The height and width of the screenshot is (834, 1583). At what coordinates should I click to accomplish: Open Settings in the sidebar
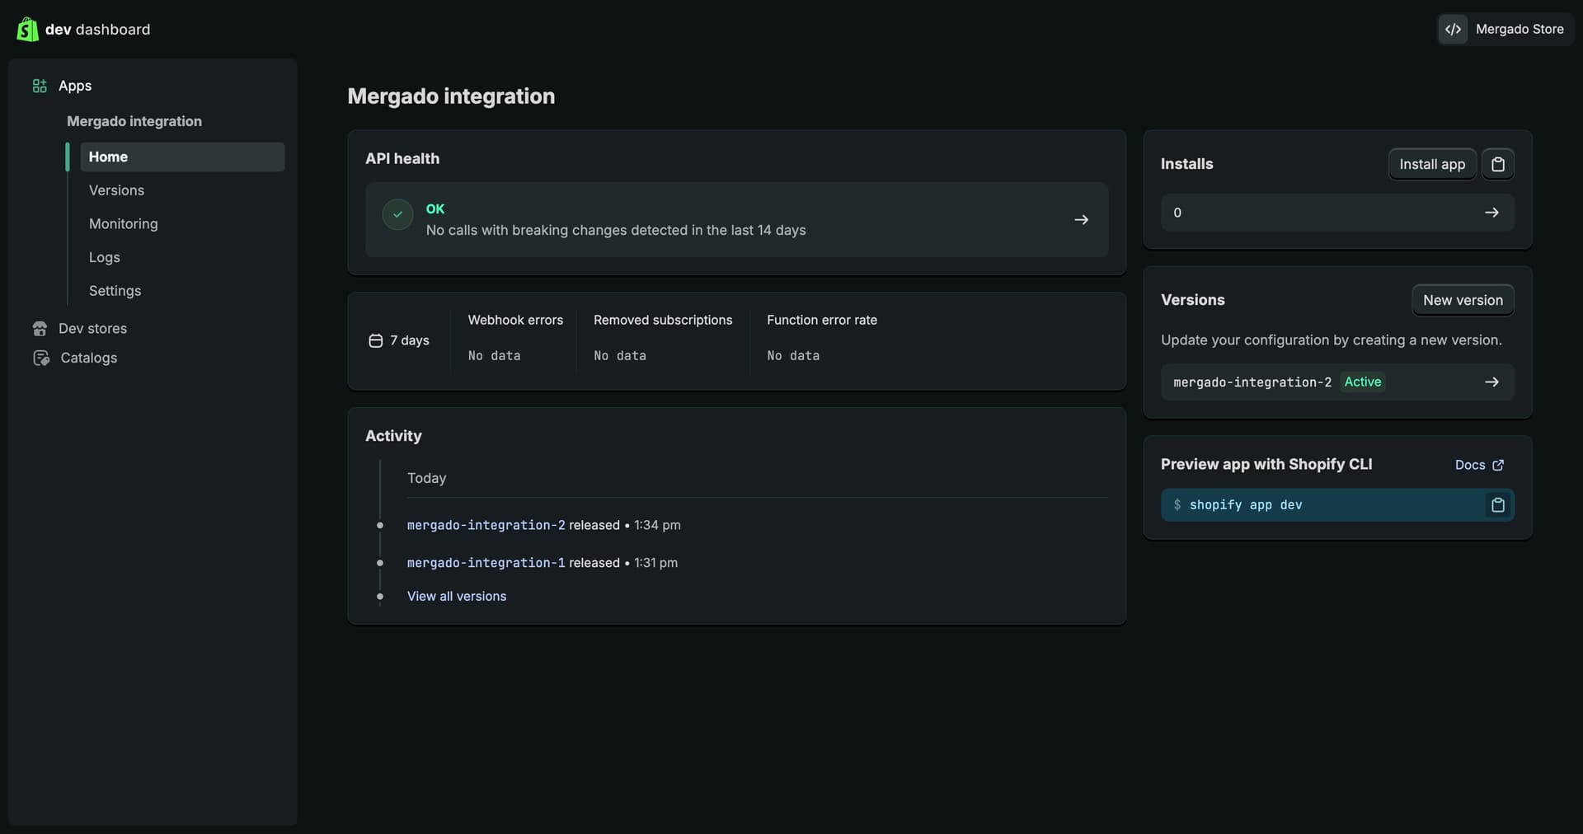click(115, 291)
